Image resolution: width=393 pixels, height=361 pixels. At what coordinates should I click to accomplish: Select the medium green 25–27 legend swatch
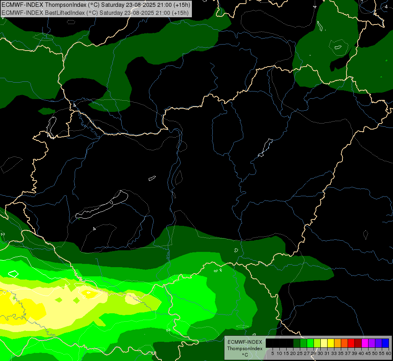303,343
